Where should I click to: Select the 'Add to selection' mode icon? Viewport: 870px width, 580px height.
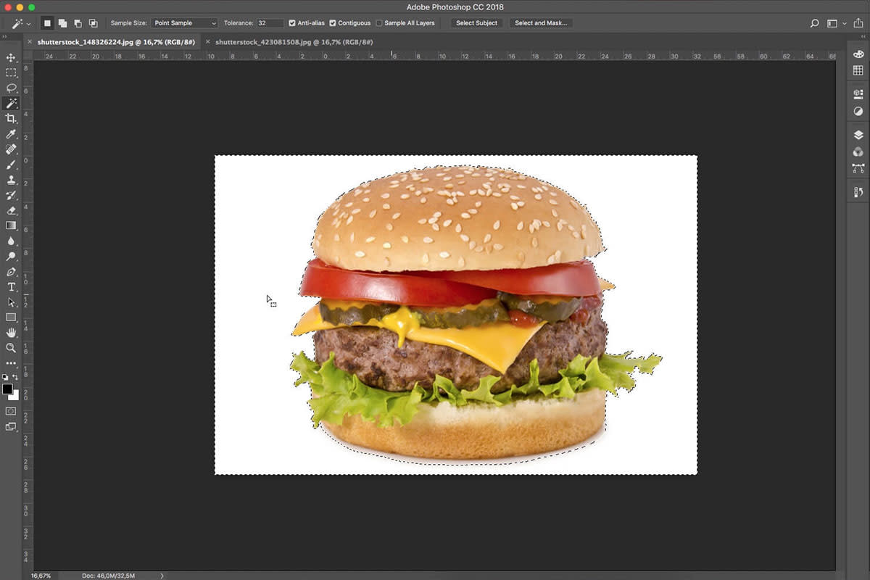click(62, 22)
